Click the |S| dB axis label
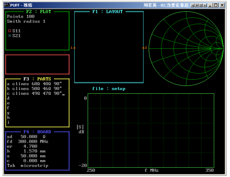Screen dimensions: 230x177 80,129
